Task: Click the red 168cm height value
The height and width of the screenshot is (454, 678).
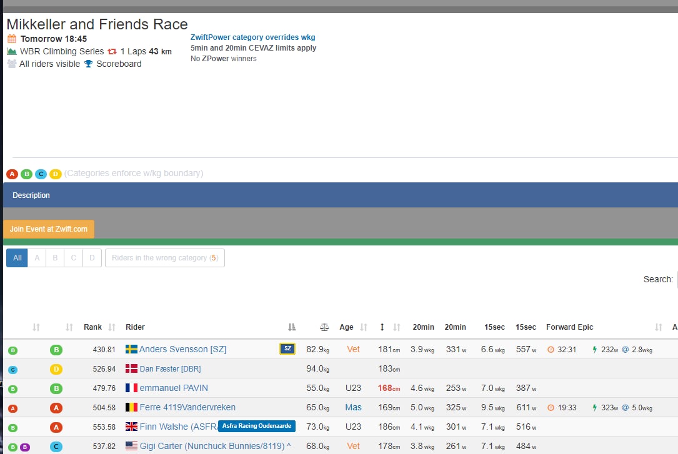Action: coord(389,388)
